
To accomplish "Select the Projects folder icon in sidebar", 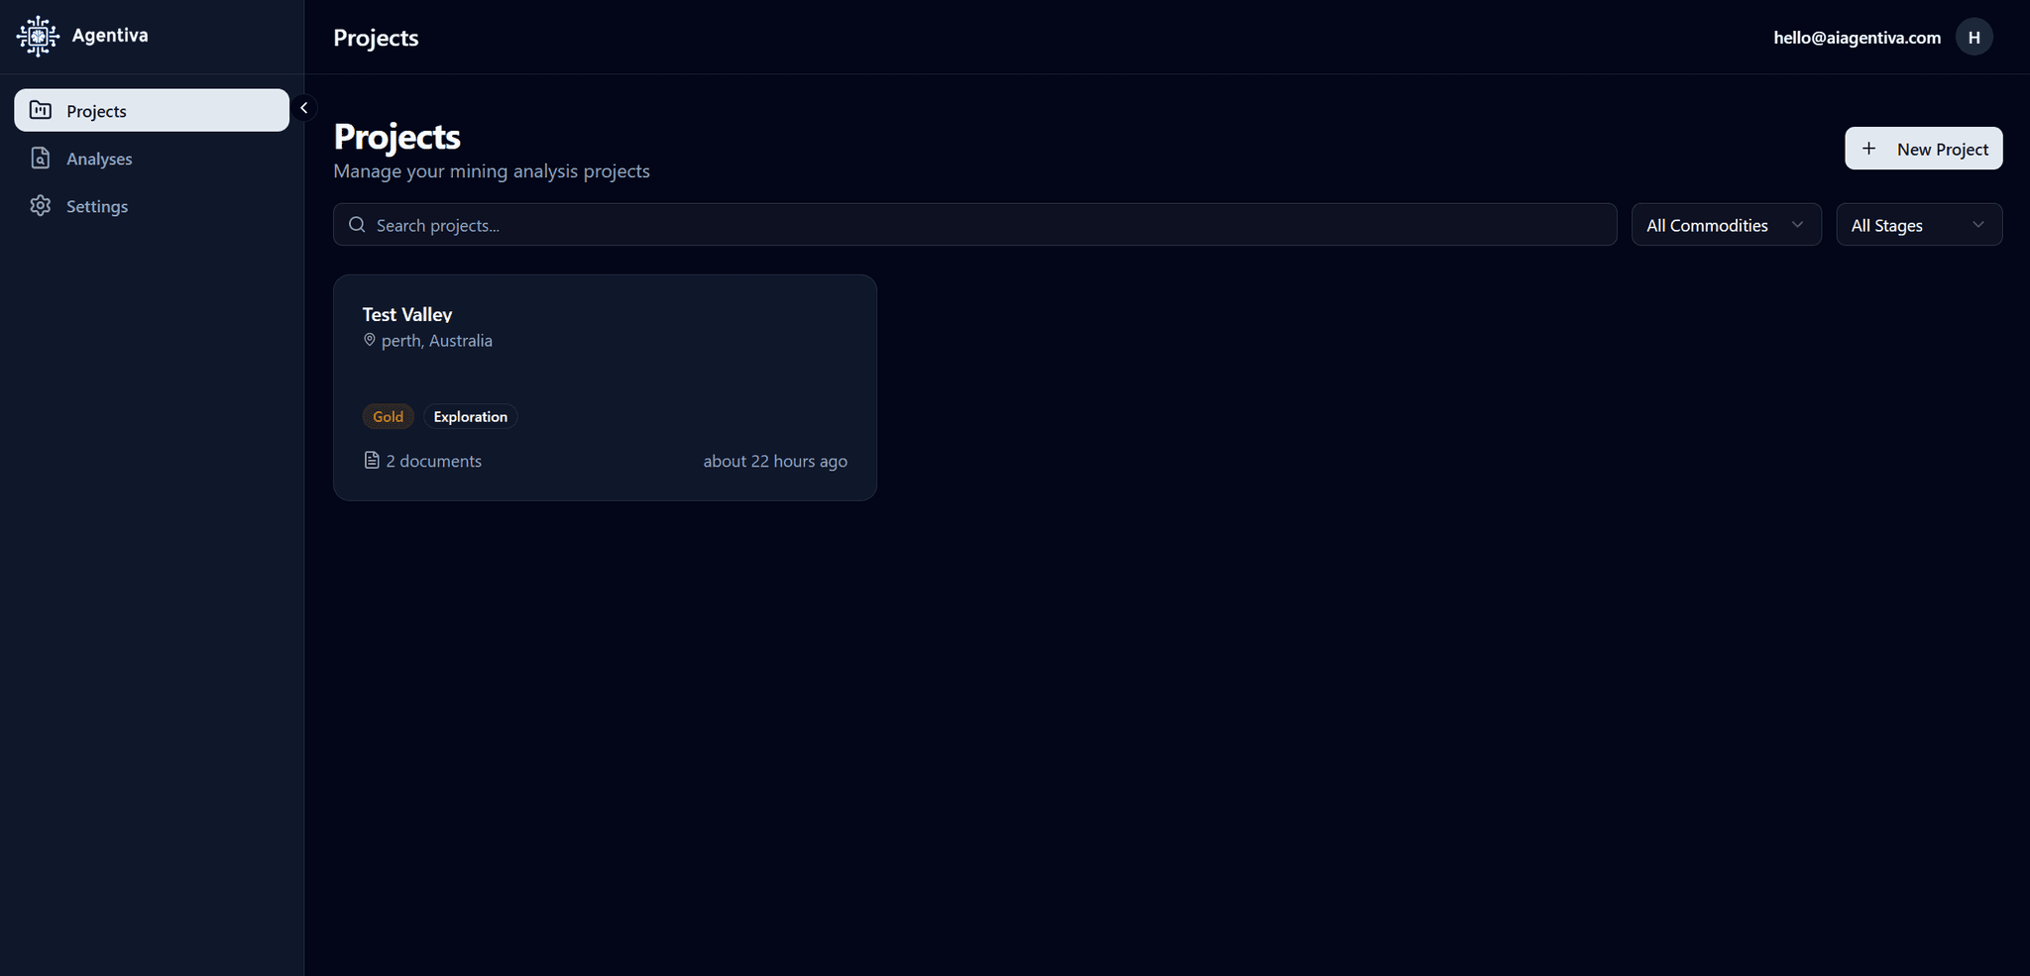I will pyautogui.click(x=41, y=110).
